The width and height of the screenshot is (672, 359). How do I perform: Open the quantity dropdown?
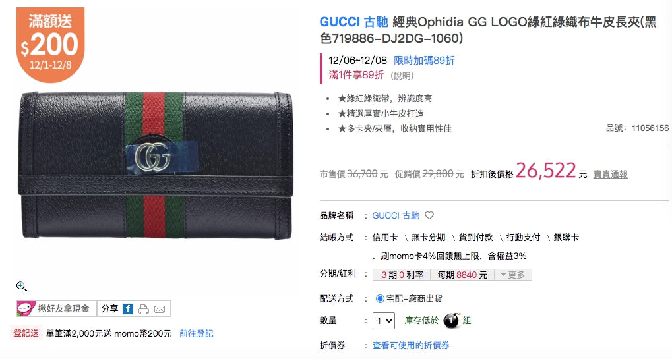pyautogui.click(x=384, y=321)
